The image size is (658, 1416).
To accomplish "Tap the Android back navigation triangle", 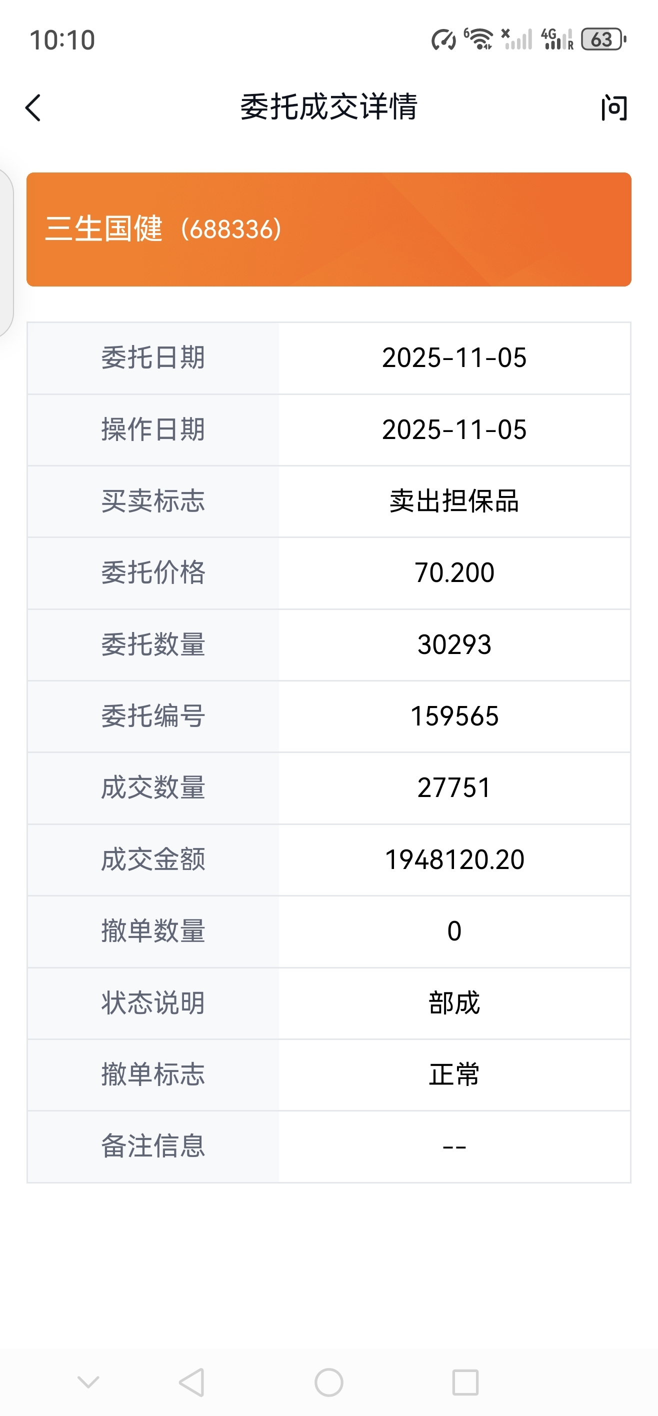I will pos(192,1382).
